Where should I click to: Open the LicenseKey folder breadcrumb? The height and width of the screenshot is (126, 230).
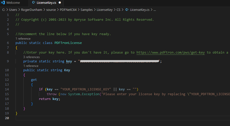click(105, 10)
